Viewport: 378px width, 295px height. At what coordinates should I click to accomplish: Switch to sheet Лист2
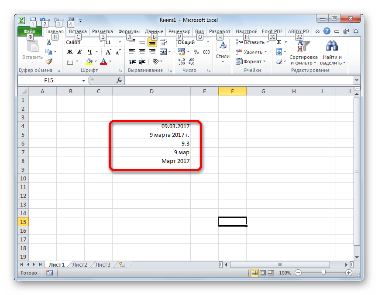click(80, 264)
